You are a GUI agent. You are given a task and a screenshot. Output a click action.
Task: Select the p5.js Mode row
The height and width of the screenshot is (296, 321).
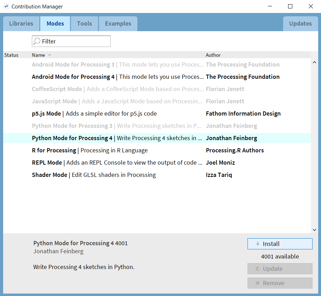(157, 114)
